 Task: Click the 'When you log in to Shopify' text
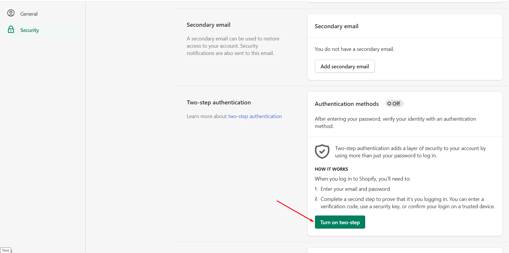pos(363,179)
